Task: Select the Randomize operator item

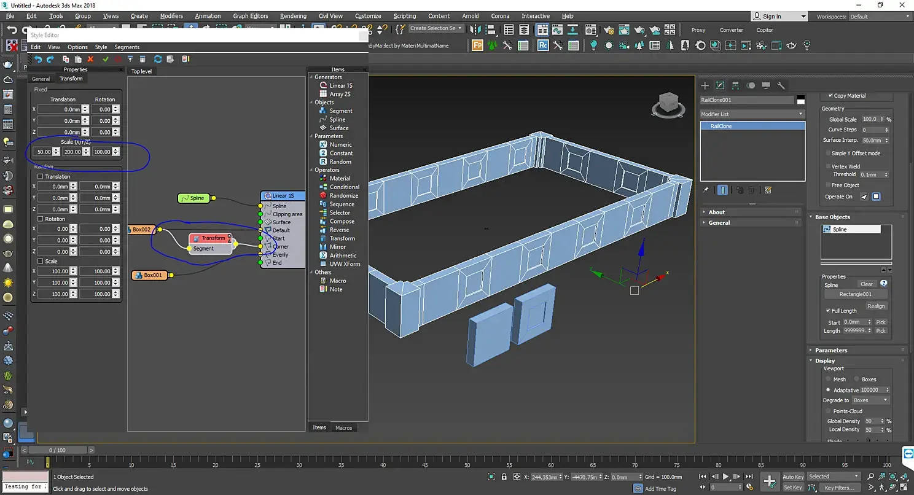Action: click(x=343, y=195)
